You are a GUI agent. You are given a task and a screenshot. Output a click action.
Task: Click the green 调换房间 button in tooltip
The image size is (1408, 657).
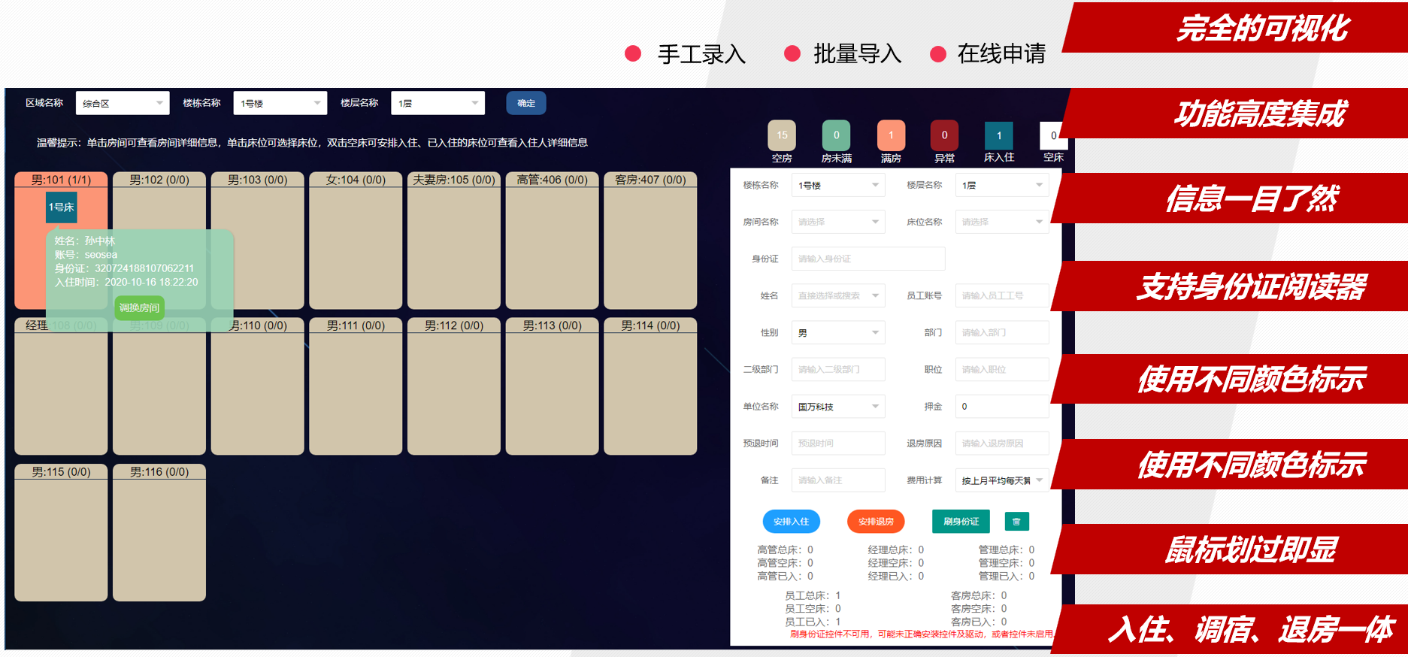[x=139, y=307]
